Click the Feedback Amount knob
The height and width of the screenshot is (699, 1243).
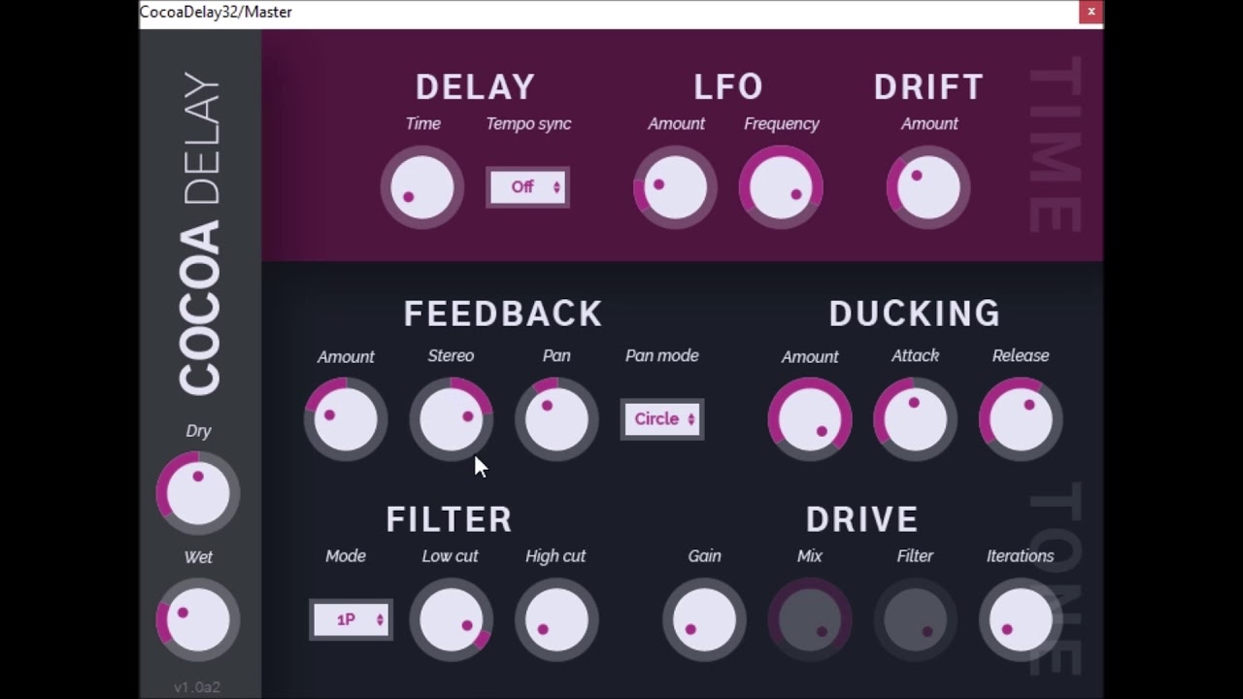[346, 419]
